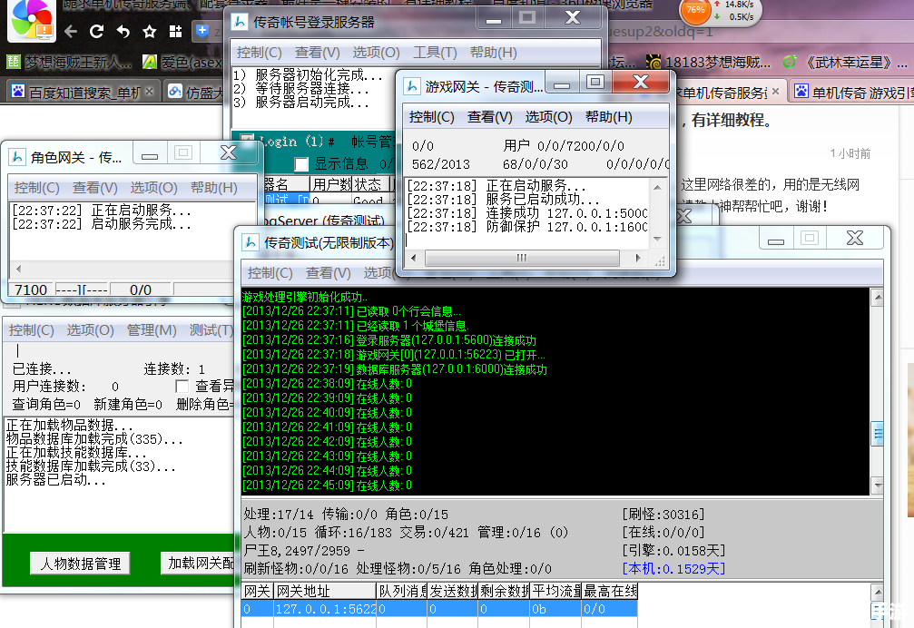914x628 pixels.
Task: Close the 百度知道搜索 browser tab
Action: click(149, 92)
